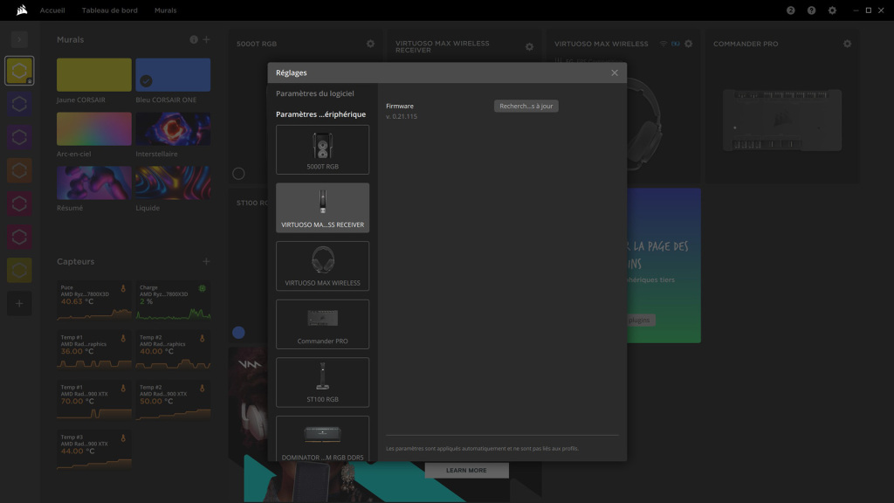Click firmware version text v. 0.21.115

coord(402,116)
